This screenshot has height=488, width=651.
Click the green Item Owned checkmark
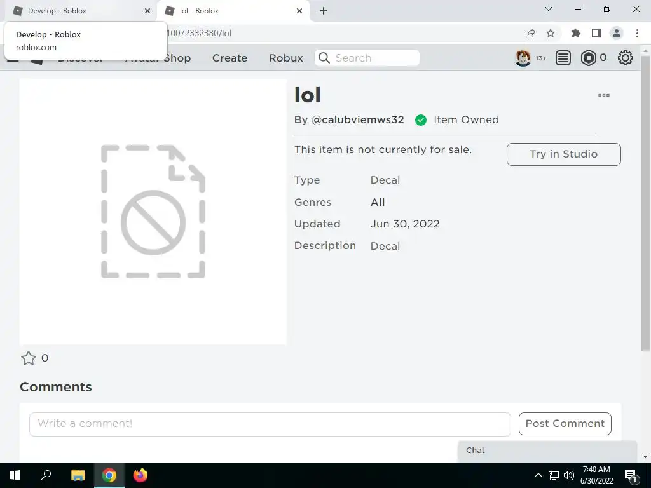pos(421,120)
